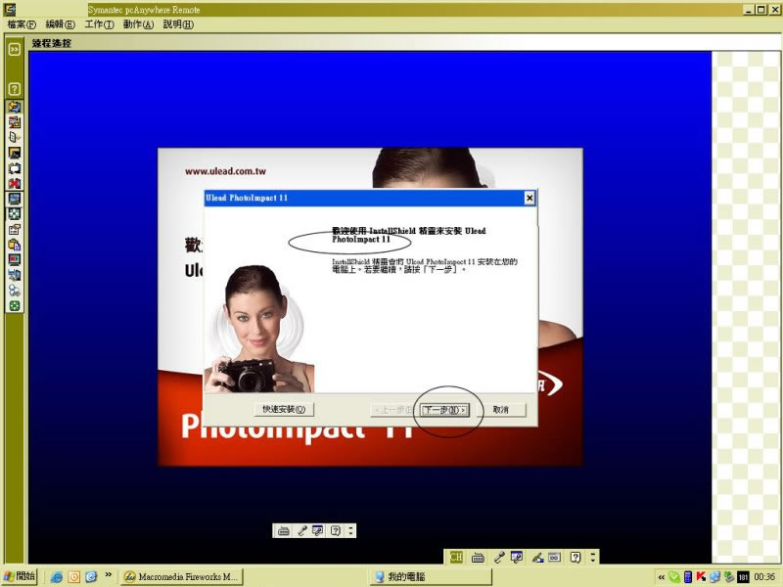Screen dimensions: 783x587
Task: Expand options arrows on local language bar
Action: (593, 557)
